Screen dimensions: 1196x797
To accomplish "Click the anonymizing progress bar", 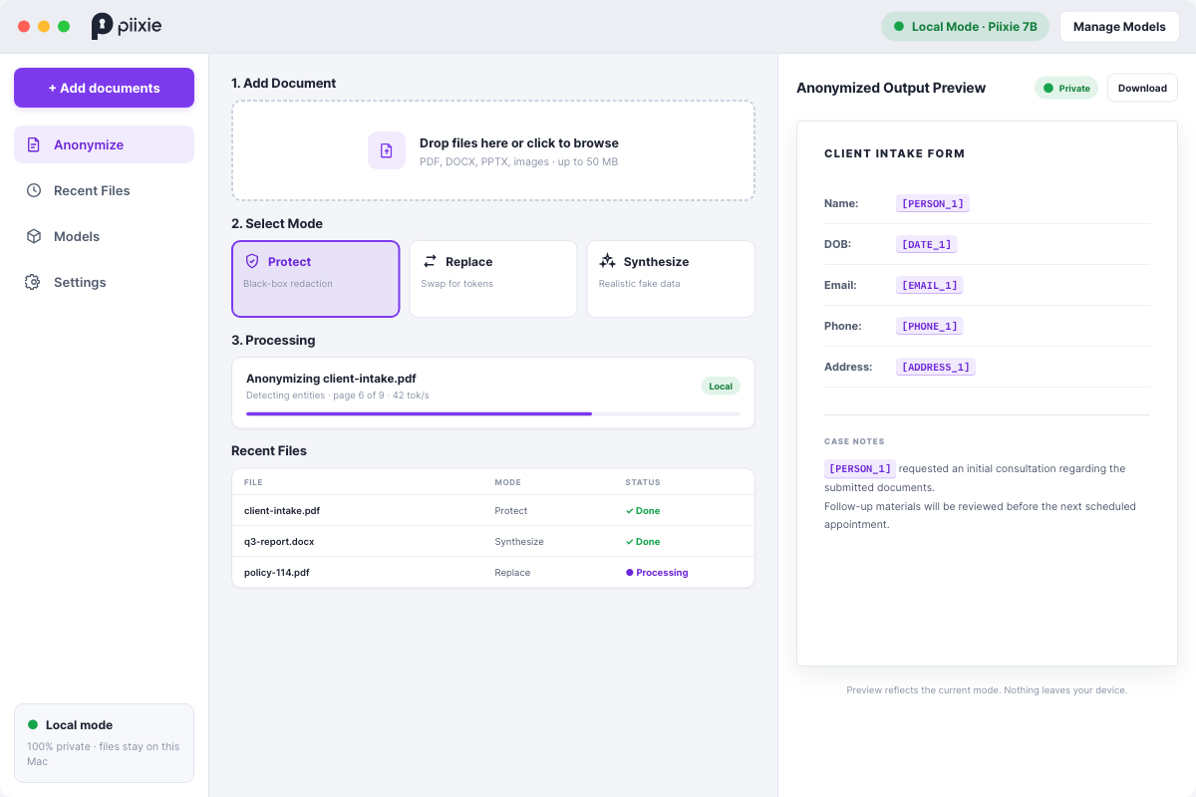I will 493,413.
